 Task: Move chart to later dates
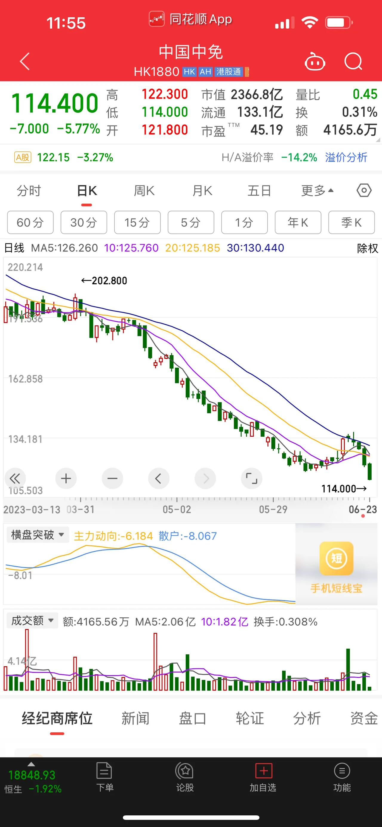[205, 479]
